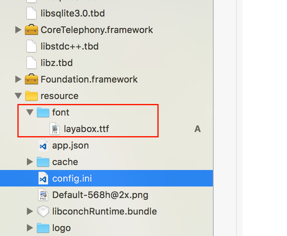Click the config.ini file icon
The height and width of the screenshot is (236, 287).
tap(43, 179)
